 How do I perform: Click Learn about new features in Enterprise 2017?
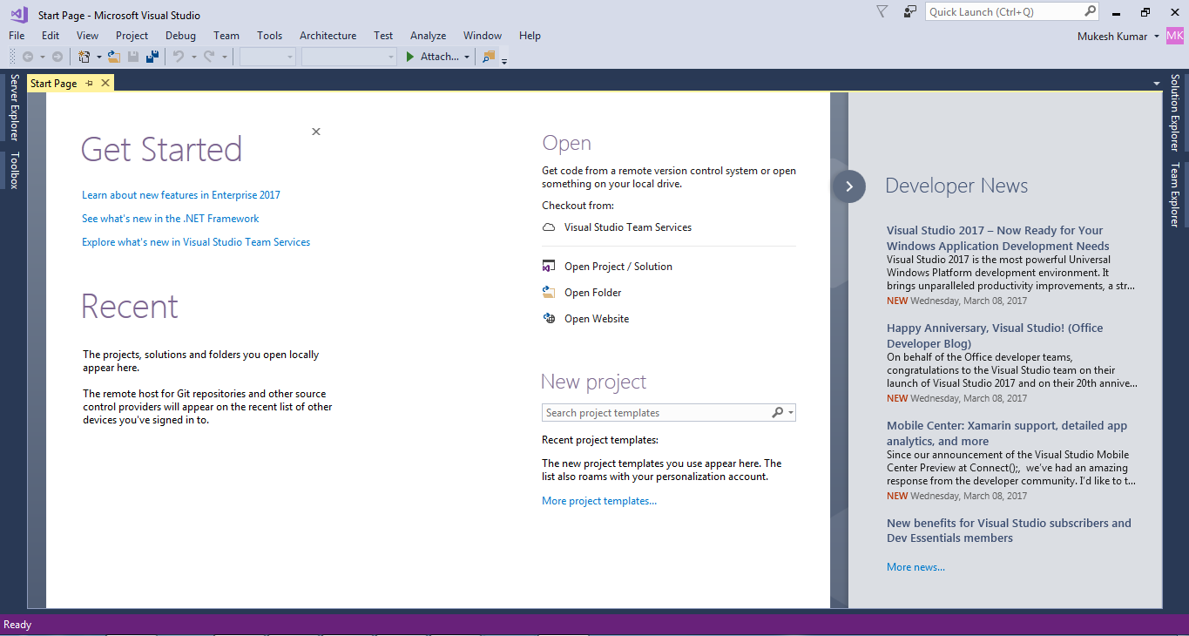click(181, 195)
